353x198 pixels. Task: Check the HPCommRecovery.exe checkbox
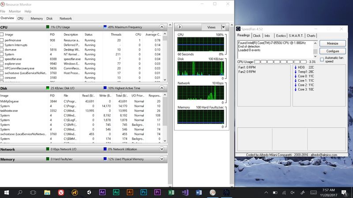2,68
